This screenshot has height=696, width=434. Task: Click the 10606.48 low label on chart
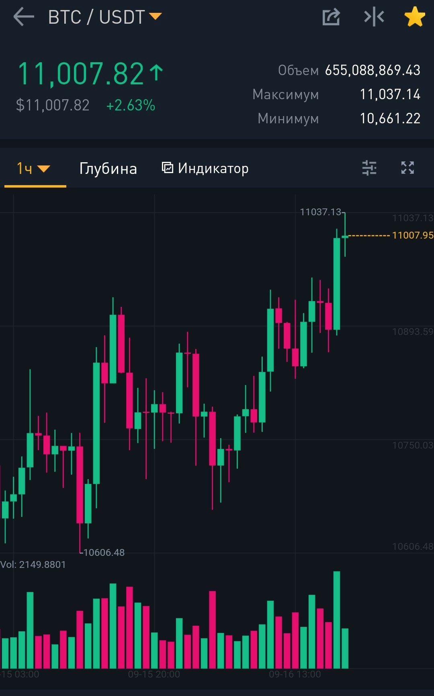(x=104, y=553)
